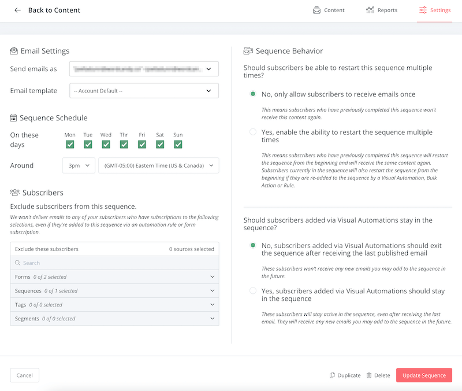Switch to the Content tab

coord(329,10)
